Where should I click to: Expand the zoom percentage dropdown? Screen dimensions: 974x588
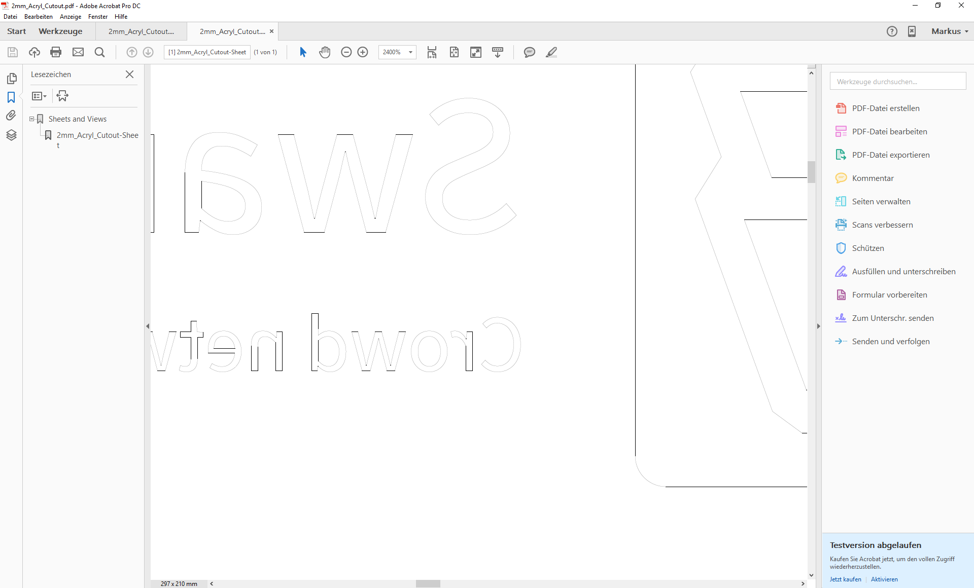[410, 52]
